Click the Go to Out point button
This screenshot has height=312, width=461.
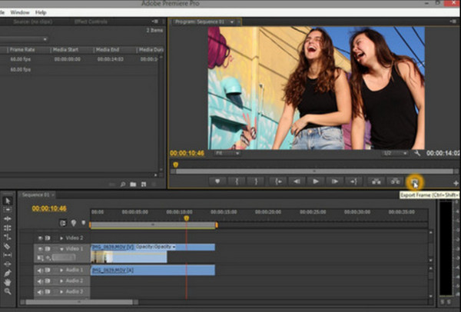[x=353, y=181]
